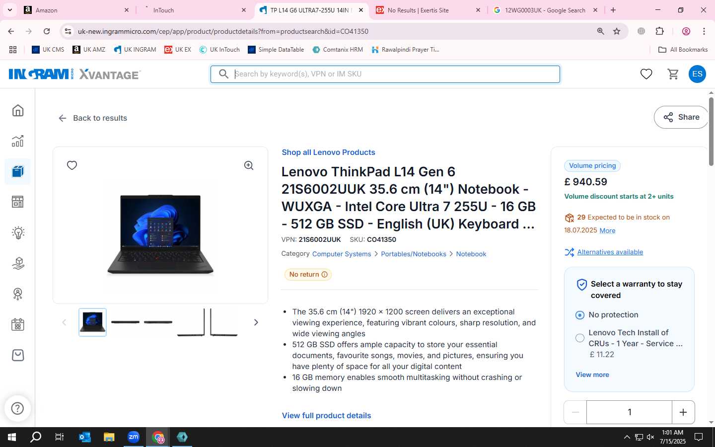The width and height of the screenshot is (715, 447).
Task: Open the lightbulb insights sidebar icon
Action: click(x=18, y=232)
